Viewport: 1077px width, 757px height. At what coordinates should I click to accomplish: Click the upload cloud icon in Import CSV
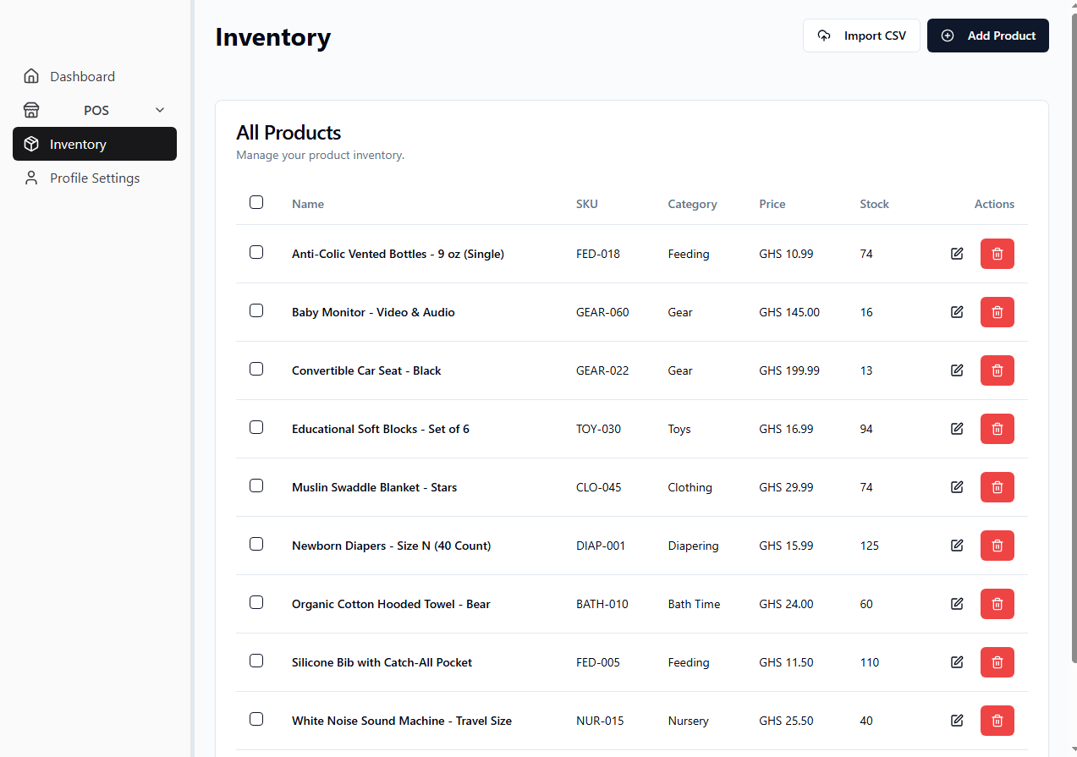tap(824, 36)
